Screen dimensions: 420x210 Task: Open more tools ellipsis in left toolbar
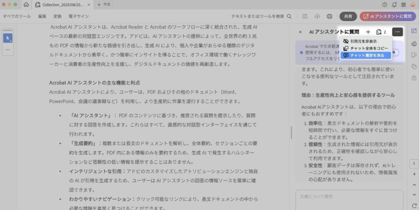(x=8, y=49)
